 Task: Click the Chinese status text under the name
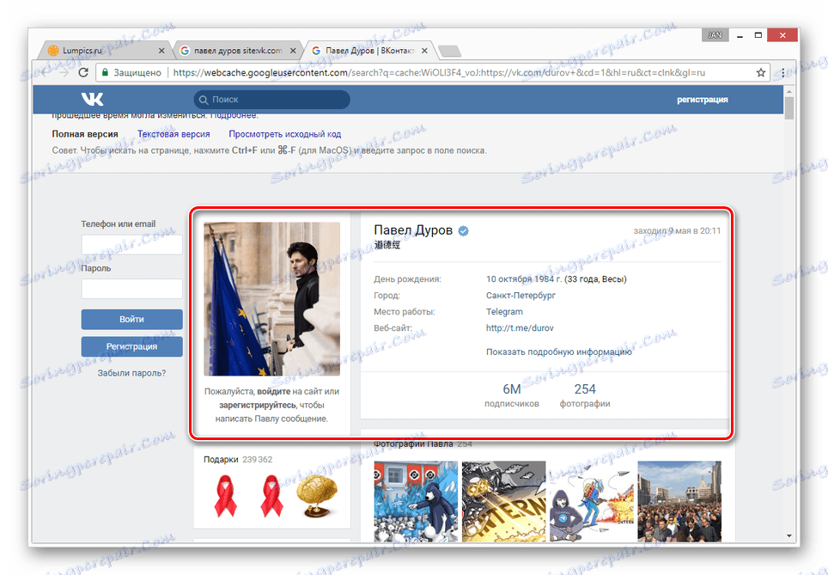(387, 245)
